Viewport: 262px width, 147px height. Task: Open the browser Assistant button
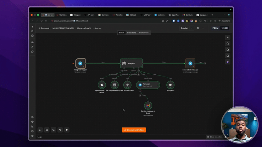point(224,21)
